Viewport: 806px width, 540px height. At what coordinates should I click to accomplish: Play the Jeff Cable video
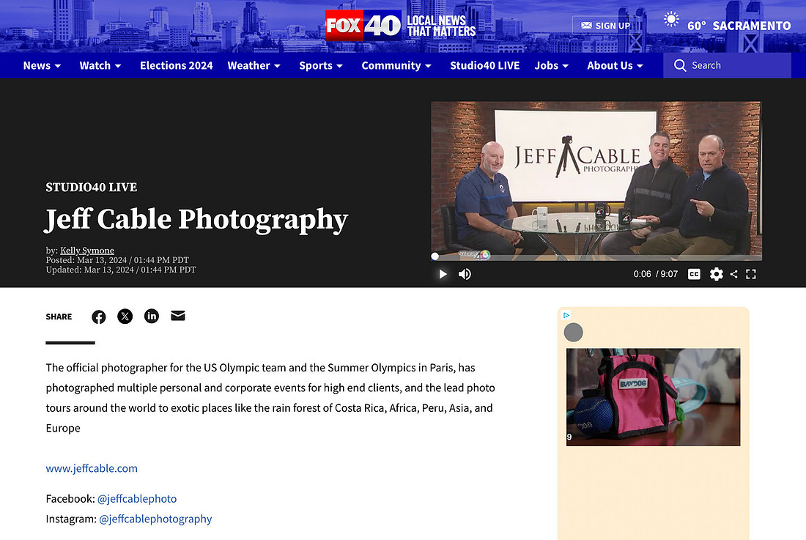click(x=443, y=274)
